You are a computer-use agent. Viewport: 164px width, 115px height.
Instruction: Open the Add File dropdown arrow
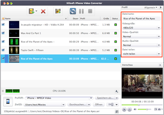coord(36,11)
